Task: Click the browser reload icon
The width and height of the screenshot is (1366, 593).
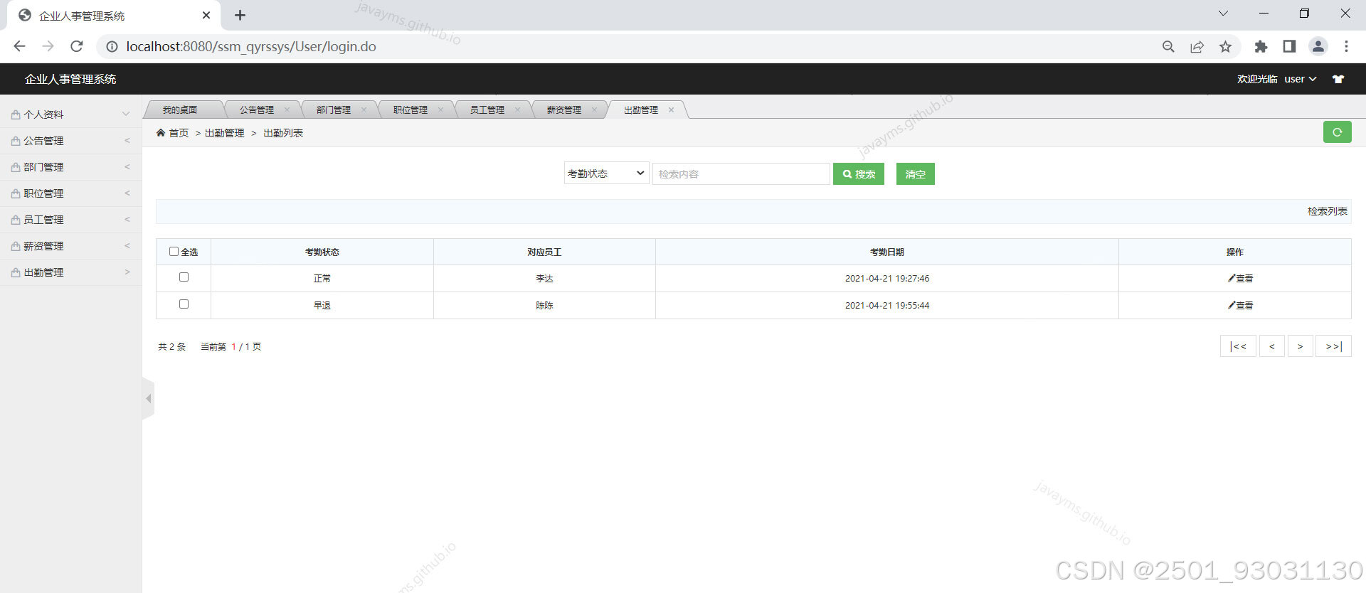Action: tap(77, 46)
